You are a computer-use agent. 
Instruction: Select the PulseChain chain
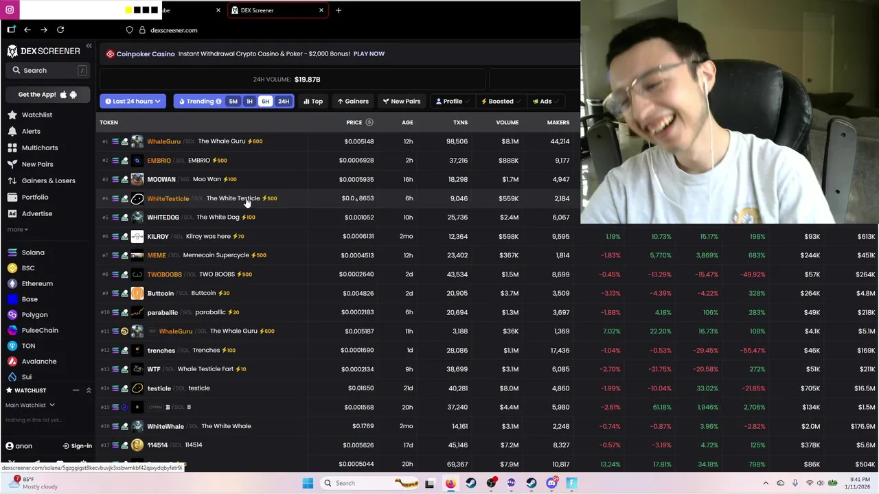click(x=40, y=330)
